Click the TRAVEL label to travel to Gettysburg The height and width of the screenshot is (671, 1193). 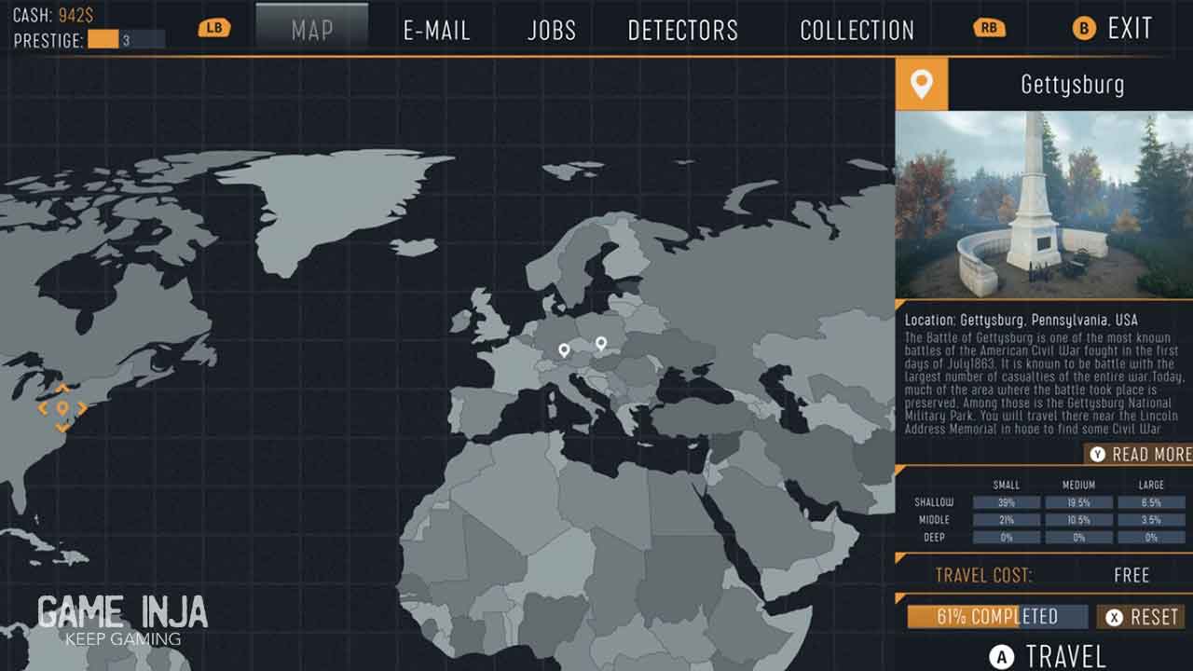1065,656
